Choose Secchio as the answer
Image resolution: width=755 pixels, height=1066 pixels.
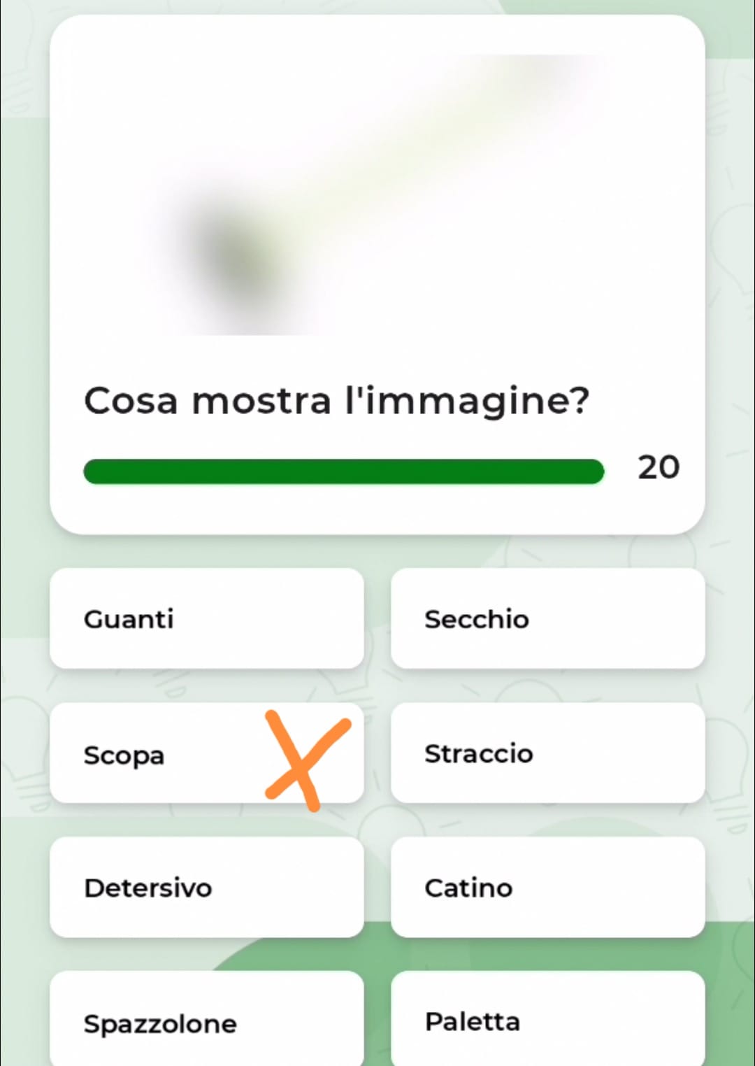(547, 618)
